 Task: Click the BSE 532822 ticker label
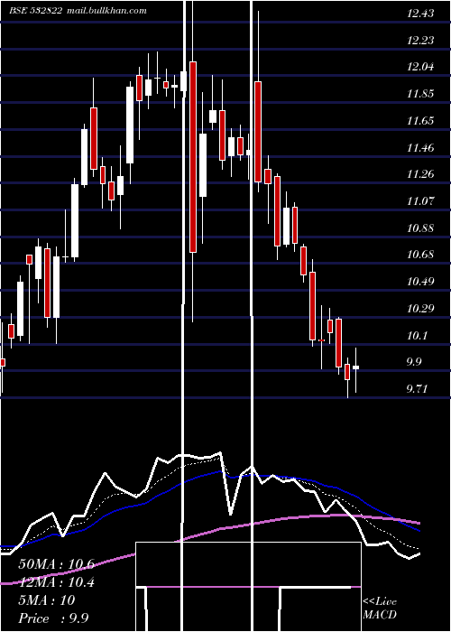tap(36, 11)
